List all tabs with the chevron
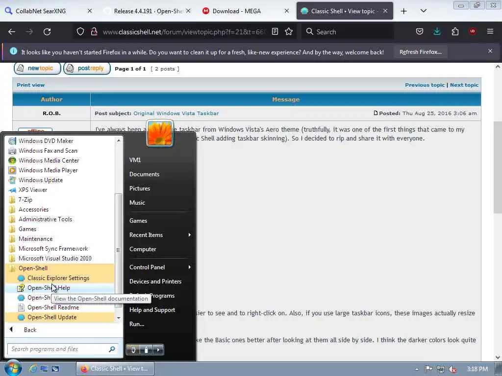This screenshot has height=376, width=502. point(423,11)
